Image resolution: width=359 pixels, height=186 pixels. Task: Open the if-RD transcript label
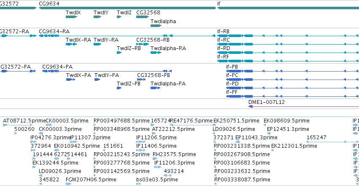pos(224,48)
